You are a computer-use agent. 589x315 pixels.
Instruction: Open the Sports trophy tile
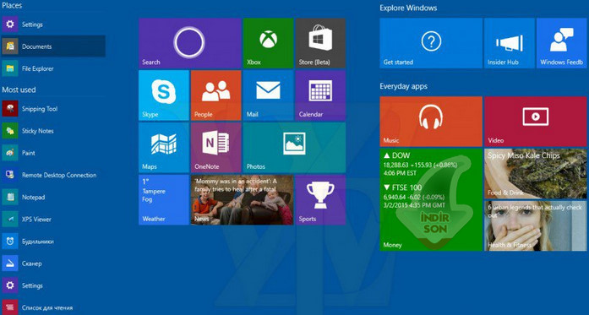pos(320,200)
